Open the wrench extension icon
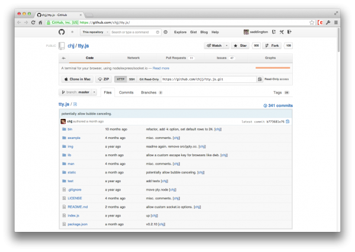This screenshot has width=355, height=252. coord(328,22)
